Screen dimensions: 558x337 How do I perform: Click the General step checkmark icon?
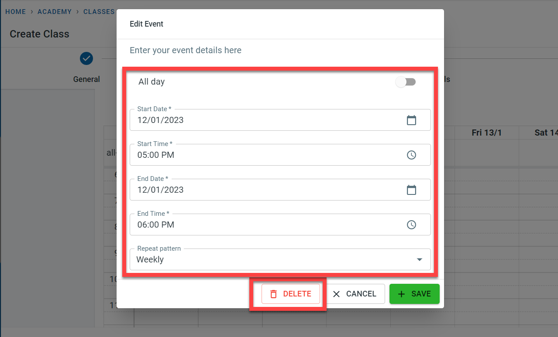(x=86, y=58)
